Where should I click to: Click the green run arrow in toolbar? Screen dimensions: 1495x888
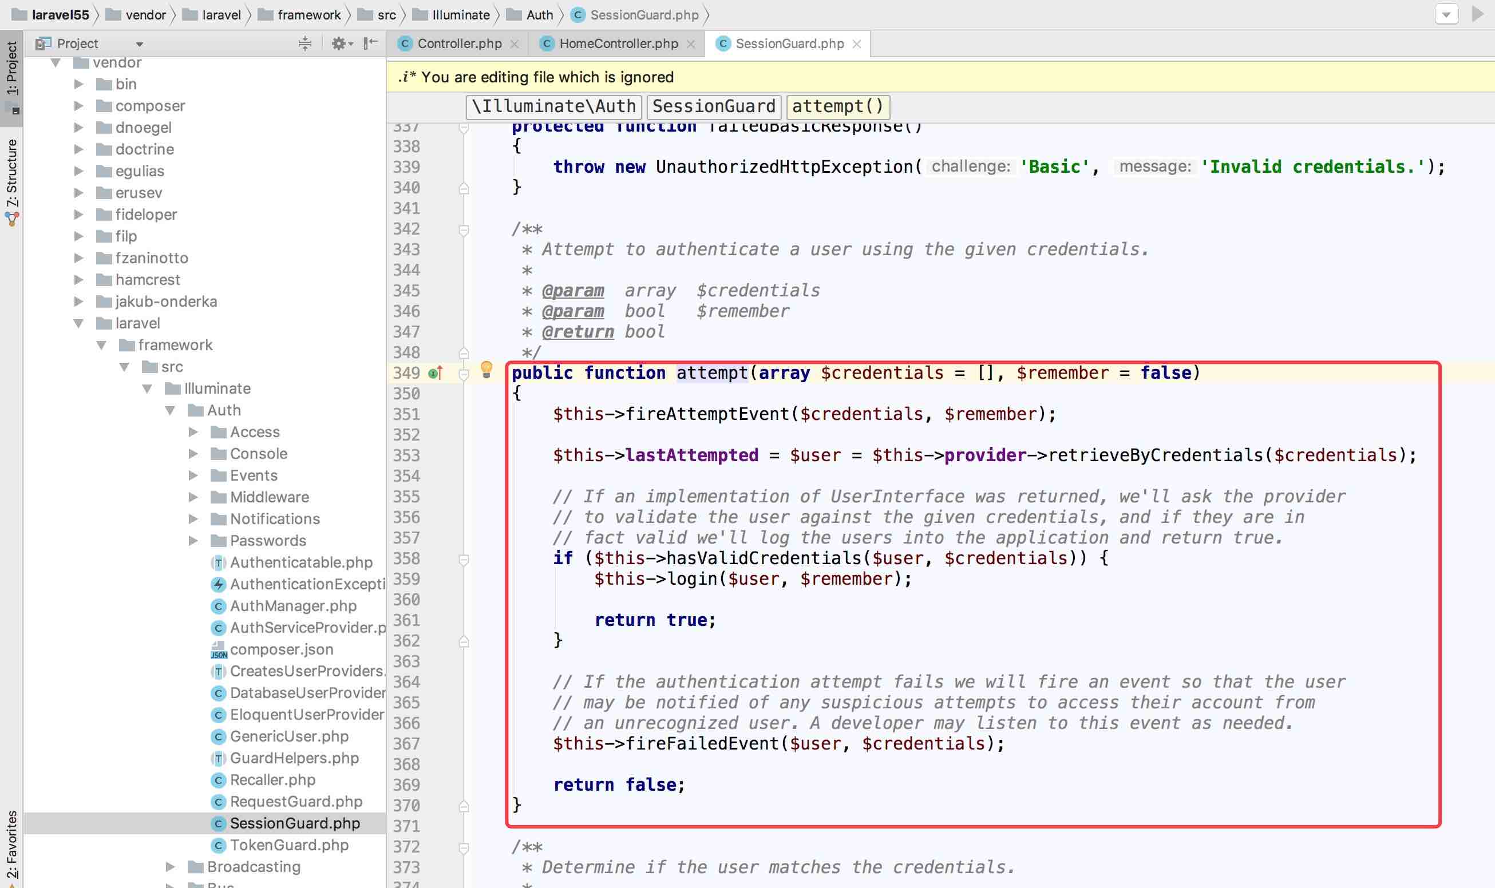(1477, 14)
